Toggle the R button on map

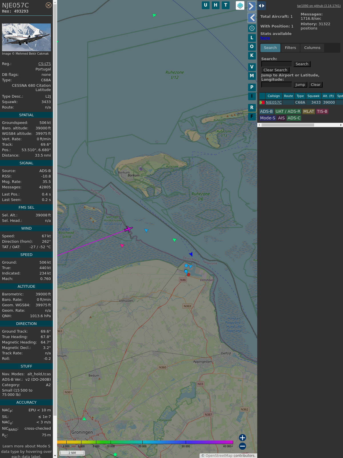[252, 107]
